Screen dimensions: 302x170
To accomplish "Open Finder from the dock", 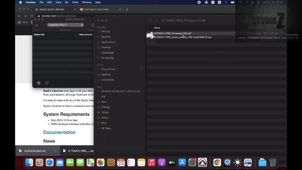I will click(x=29, y=162).
